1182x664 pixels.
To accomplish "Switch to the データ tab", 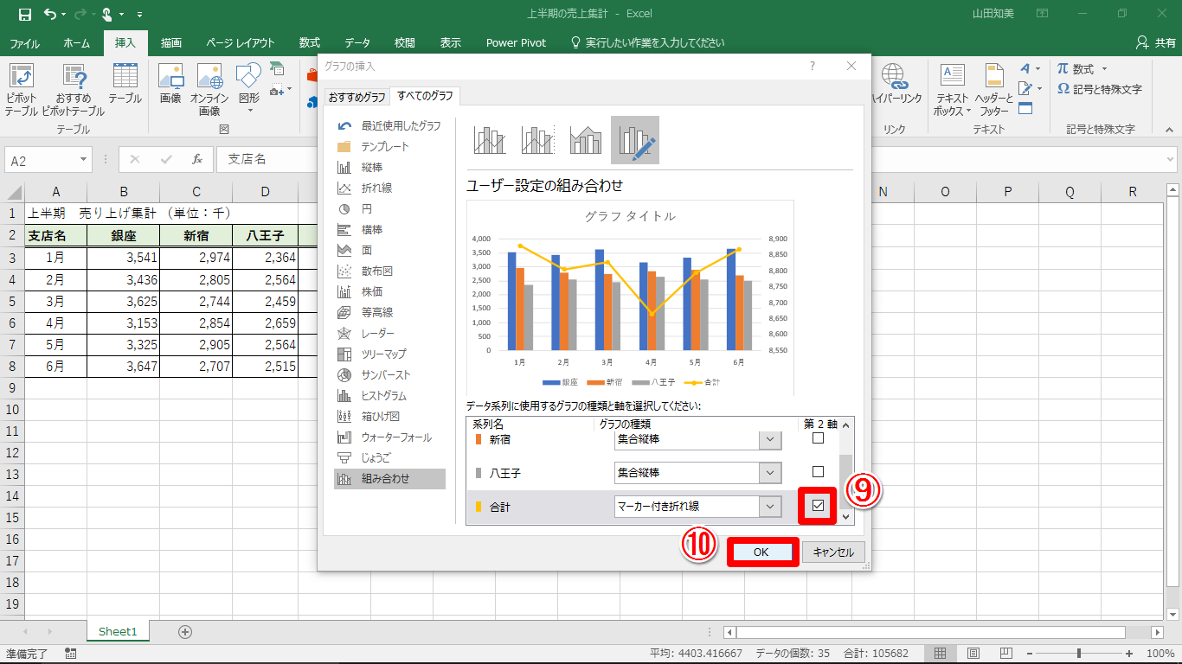I will [x=357, y=43].
